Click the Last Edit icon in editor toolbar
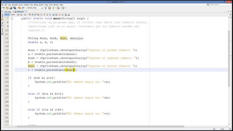Viewport: 233px width, 131px height. (18, 15)
